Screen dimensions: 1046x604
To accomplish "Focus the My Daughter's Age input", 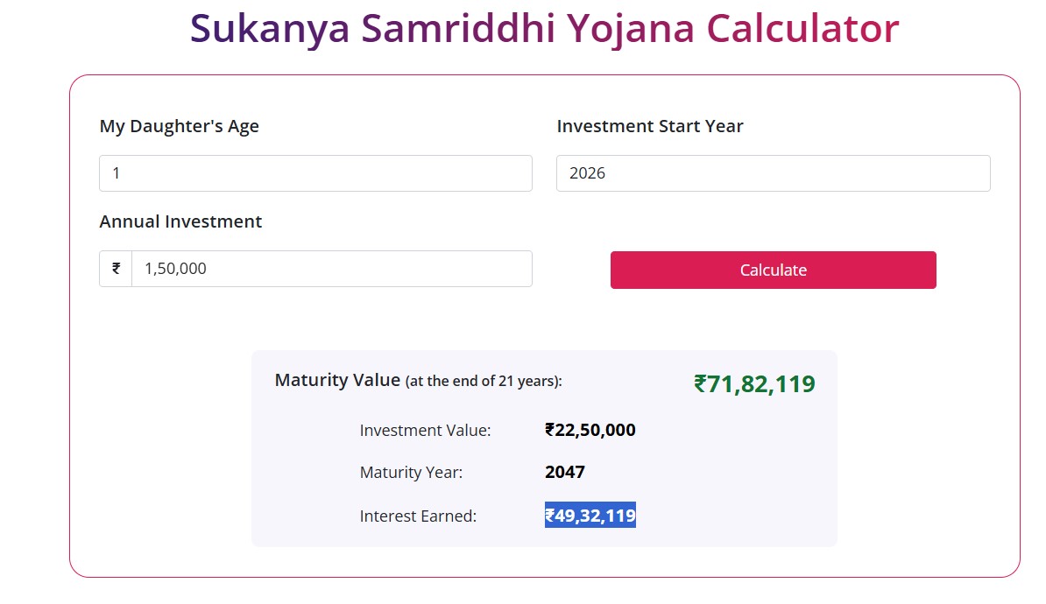I will coord(315,173).
